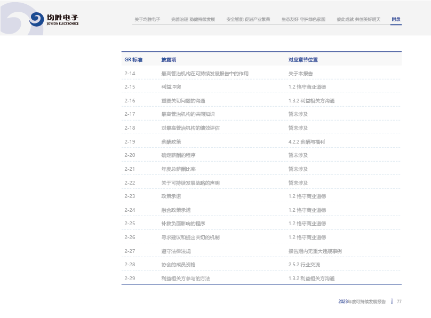The width and height of the screenshot is (431, 318).
Task: Click the 附录 tab
Action: click(396, 19)
